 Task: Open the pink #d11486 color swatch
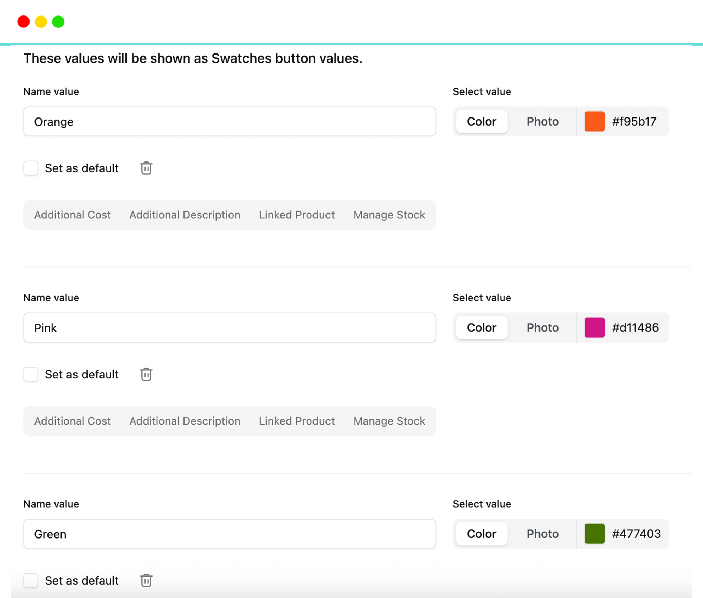[x=594, y=327]
